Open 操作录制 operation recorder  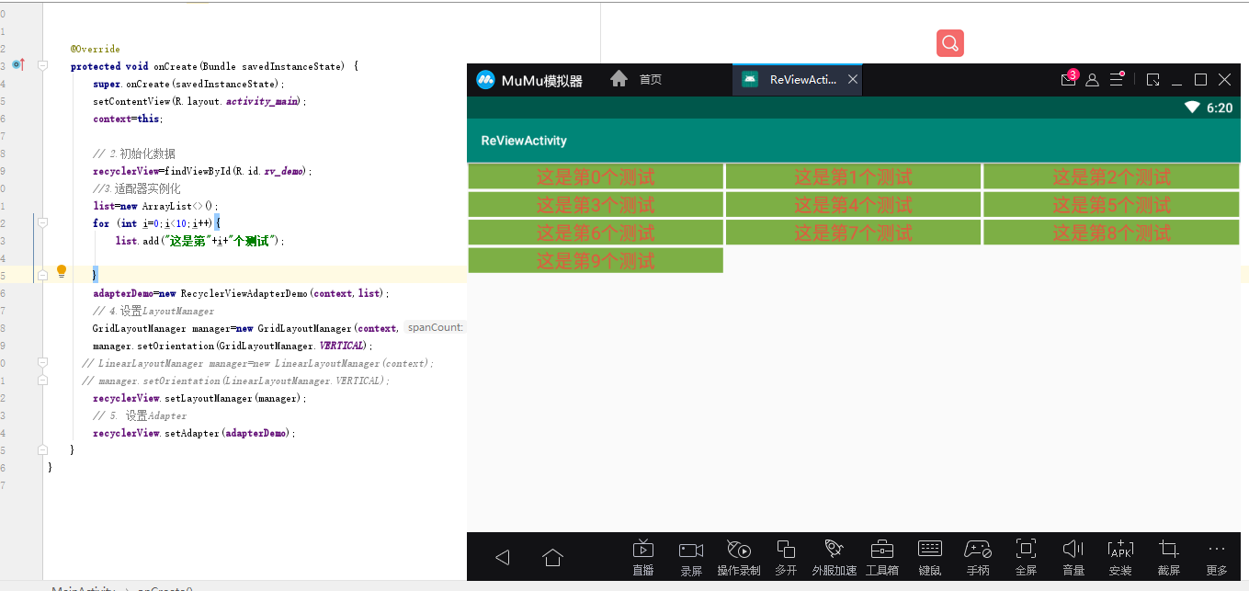739,557
